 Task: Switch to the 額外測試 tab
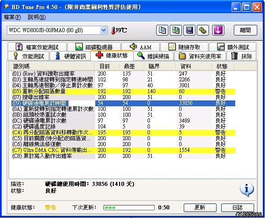pyautogui.click(x=232, y=47)
